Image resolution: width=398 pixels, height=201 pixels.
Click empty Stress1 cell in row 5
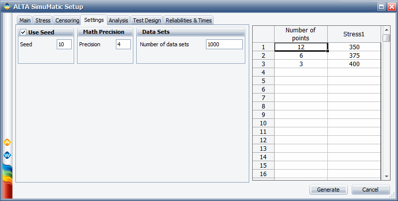click(354, 81)
